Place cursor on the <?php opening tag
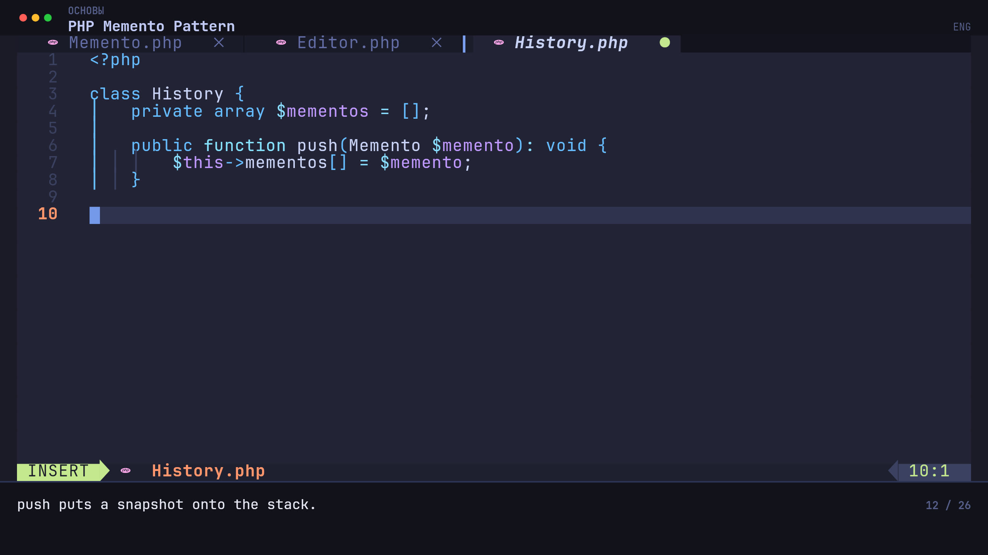 (x=115, y=60)
